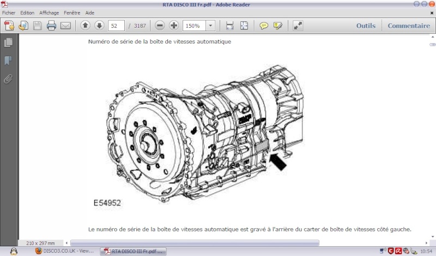Click the horizontal scrollbar thumb

[195, 243]
